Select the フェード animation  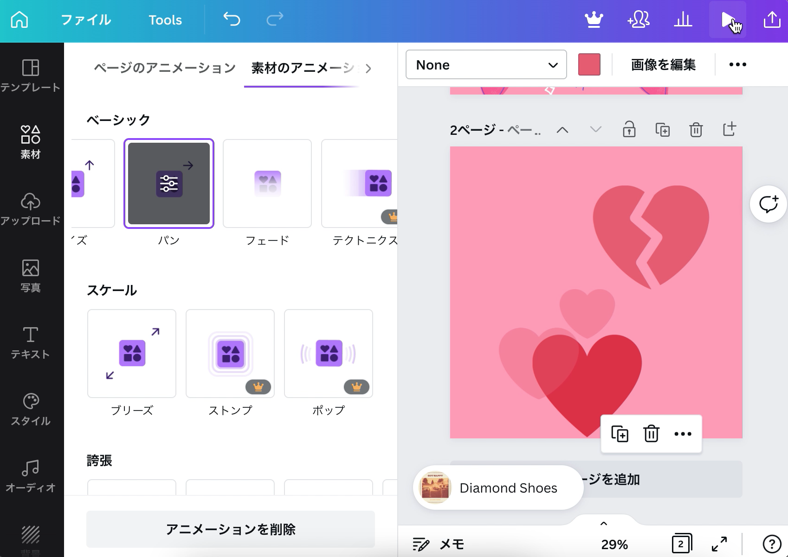click(267, 184)
